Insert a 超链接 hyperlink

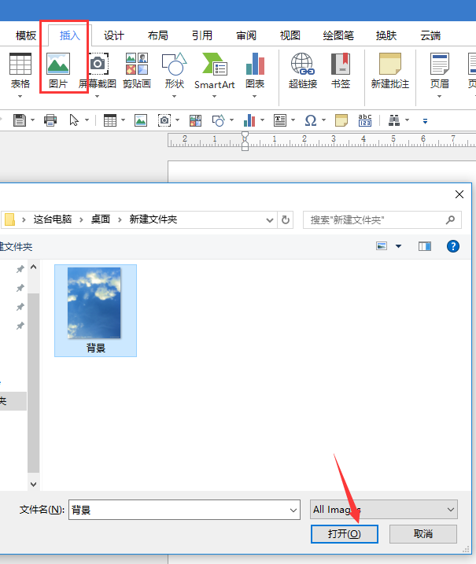(303, 72)
